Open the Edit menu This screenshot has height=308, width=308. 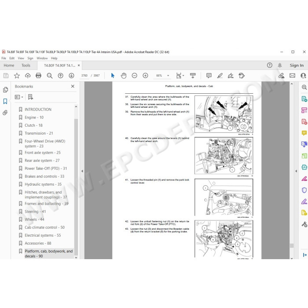coord(12,58)
